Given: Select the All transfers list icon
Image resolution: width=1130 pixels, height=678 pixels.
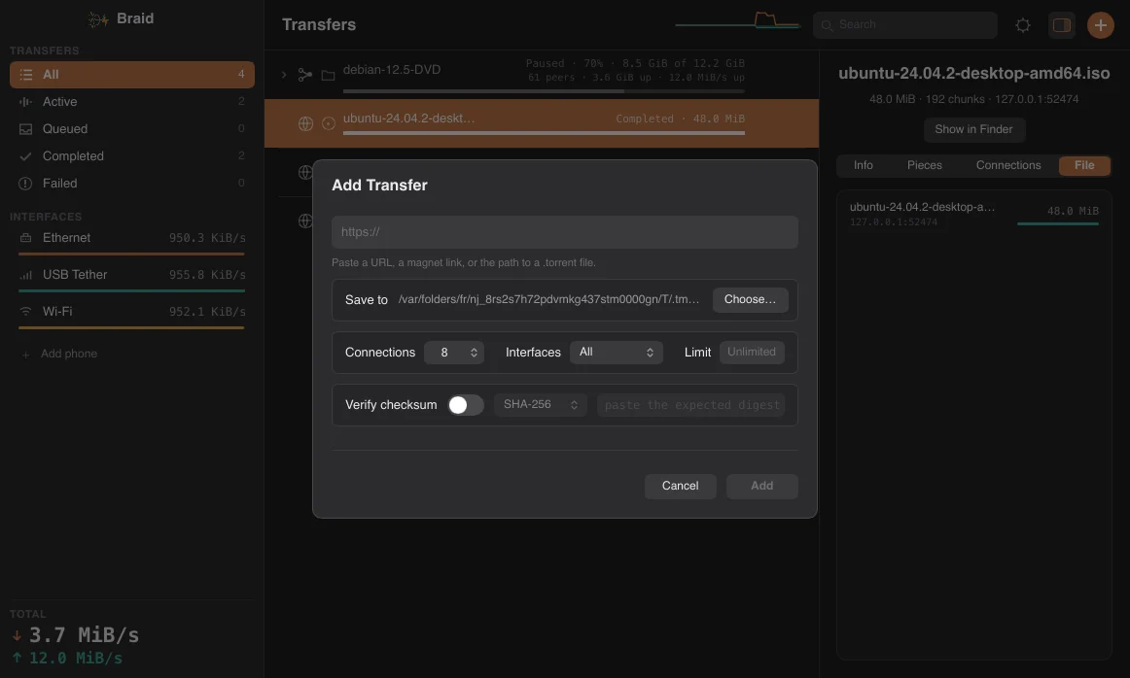Looking at the screenshot, I should [x=26, y=75].
